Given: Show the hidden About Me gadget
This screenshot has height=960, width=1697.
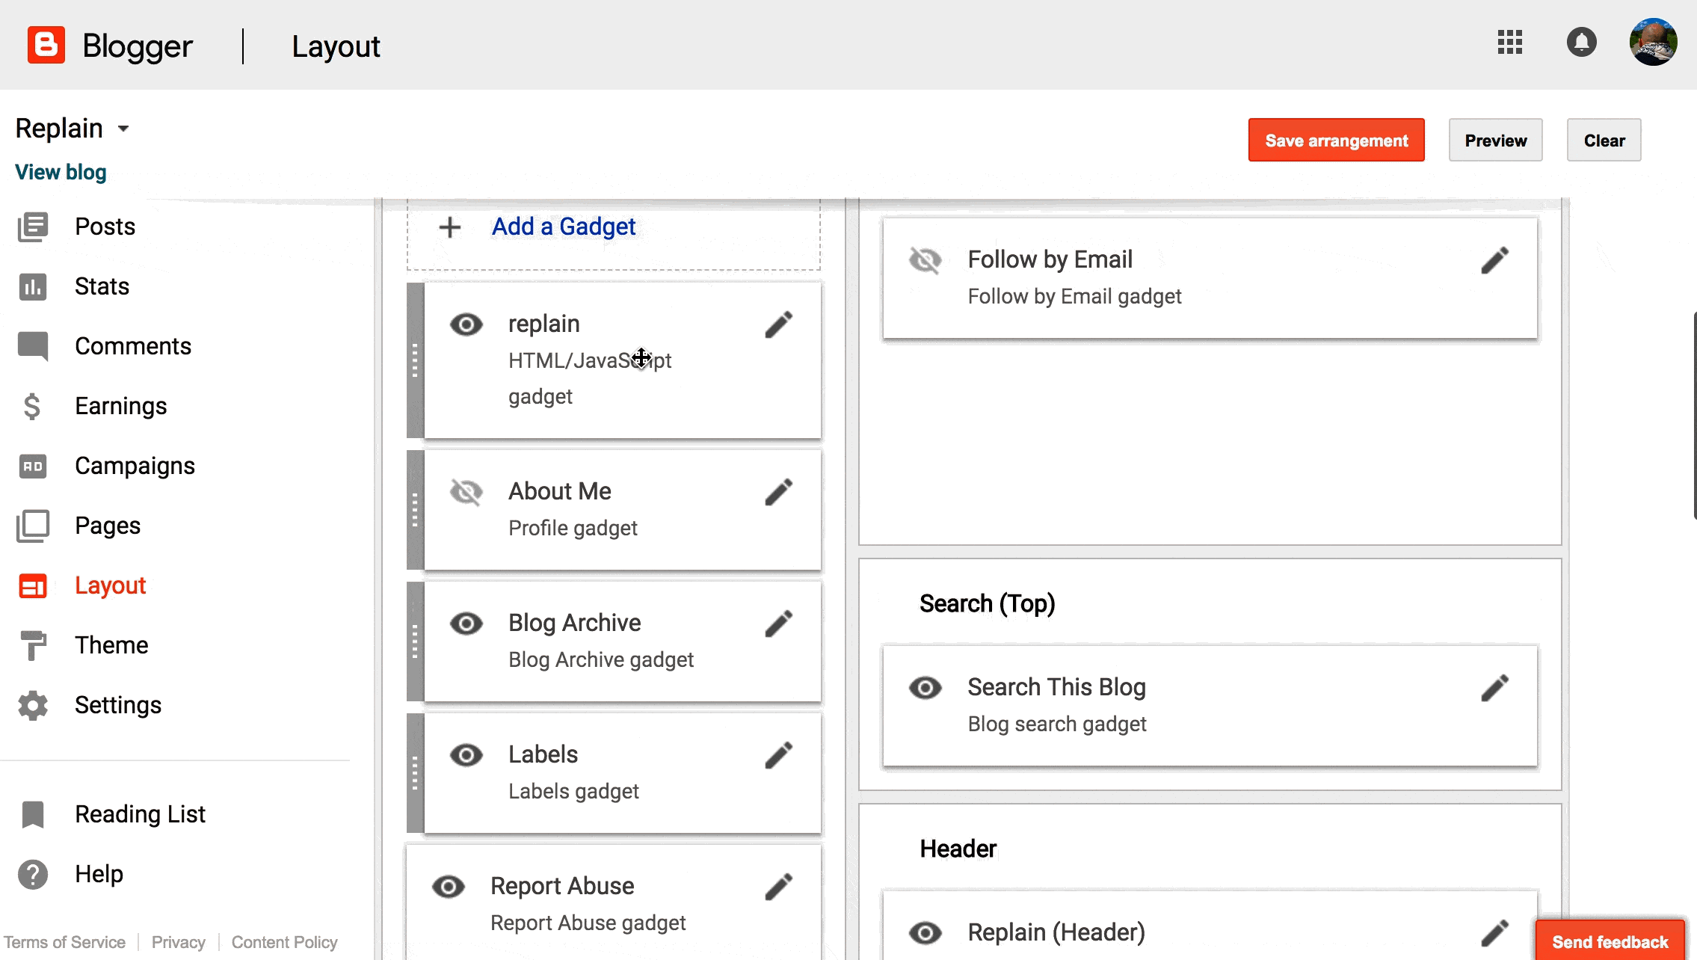Looking at the screenshot, I should [x=466, y=492].
